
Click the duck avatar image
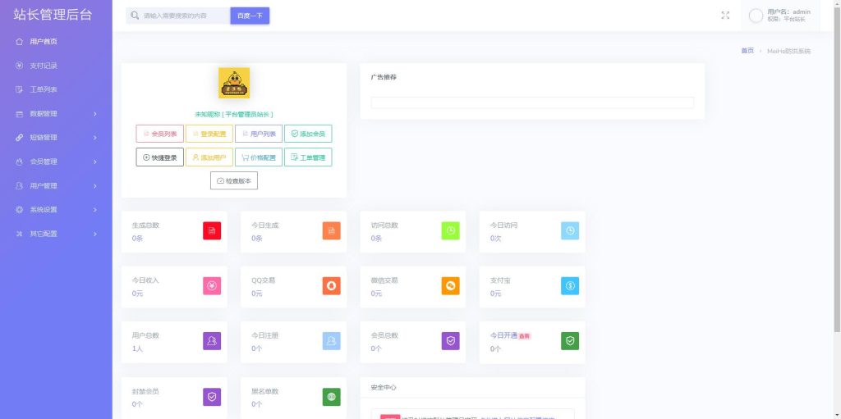point(234,83)
